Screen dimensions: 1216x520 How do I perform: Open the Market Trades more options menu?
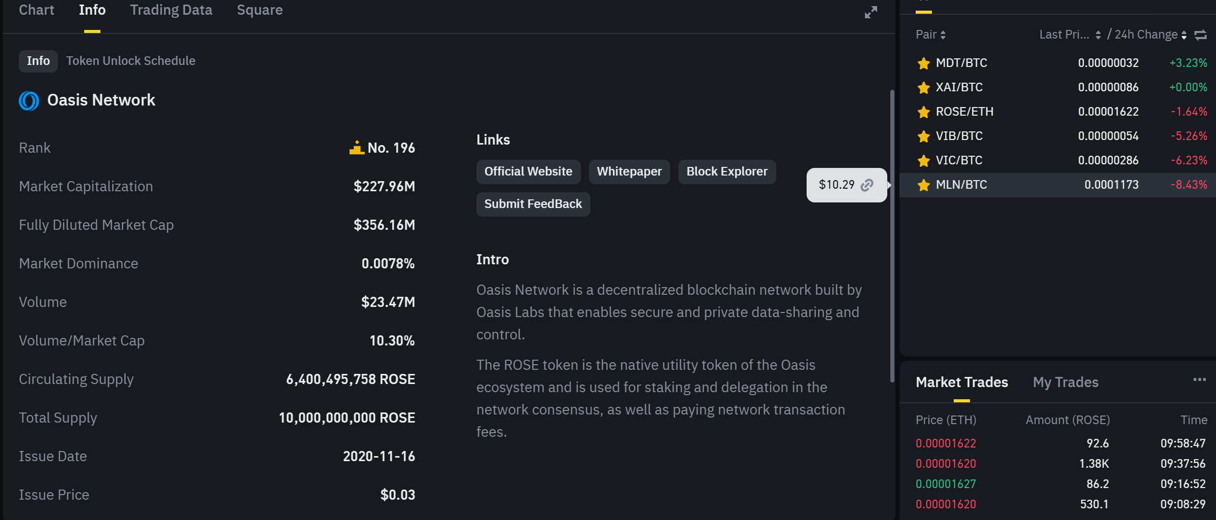pyautogui.click(x=1199, y=379)
